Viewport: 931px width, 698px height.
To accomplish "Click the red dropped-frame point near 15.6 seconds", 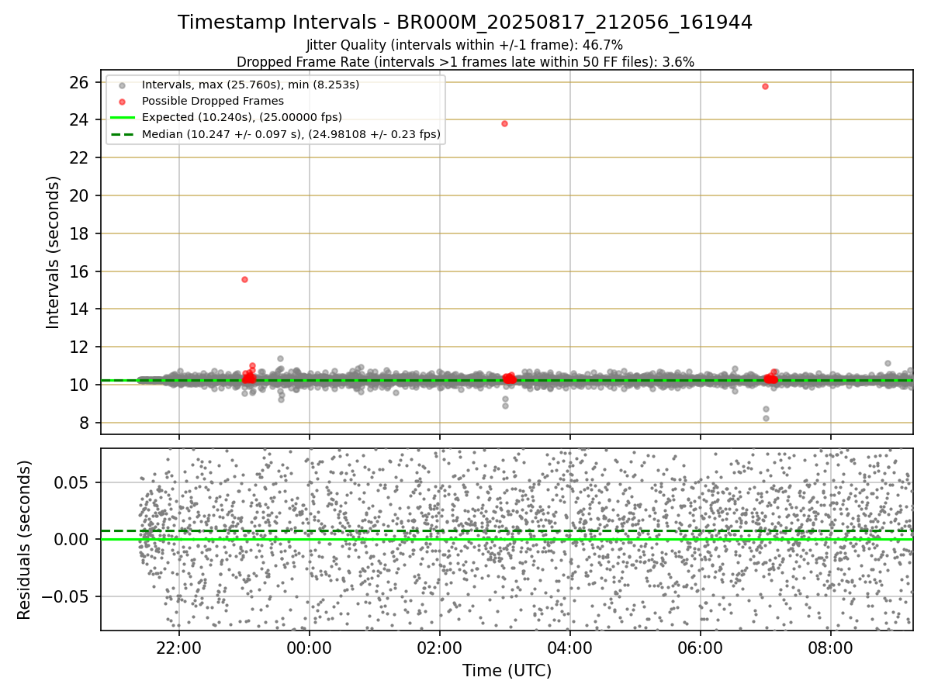I will (244, 279).
